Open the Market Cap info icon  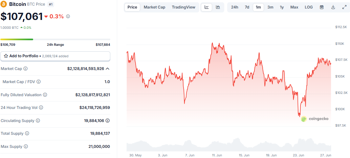coord(26,69)
